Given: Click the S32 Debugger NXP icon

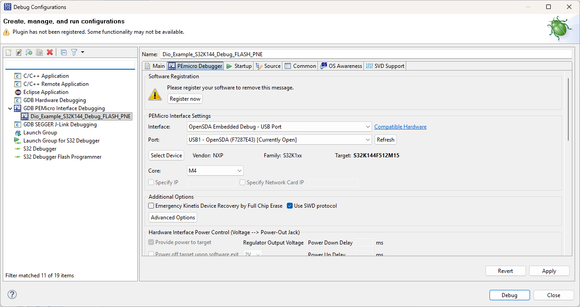Looking at the screenshot, I should (x=18, y=149).
